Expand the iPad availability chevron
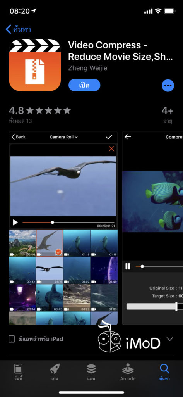This screenshot has width=183, height=397. 170,339
